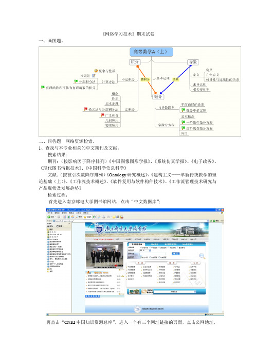Close the IE Favorites side panel
The width and height of the screenshot is (255, 362).
69,223
